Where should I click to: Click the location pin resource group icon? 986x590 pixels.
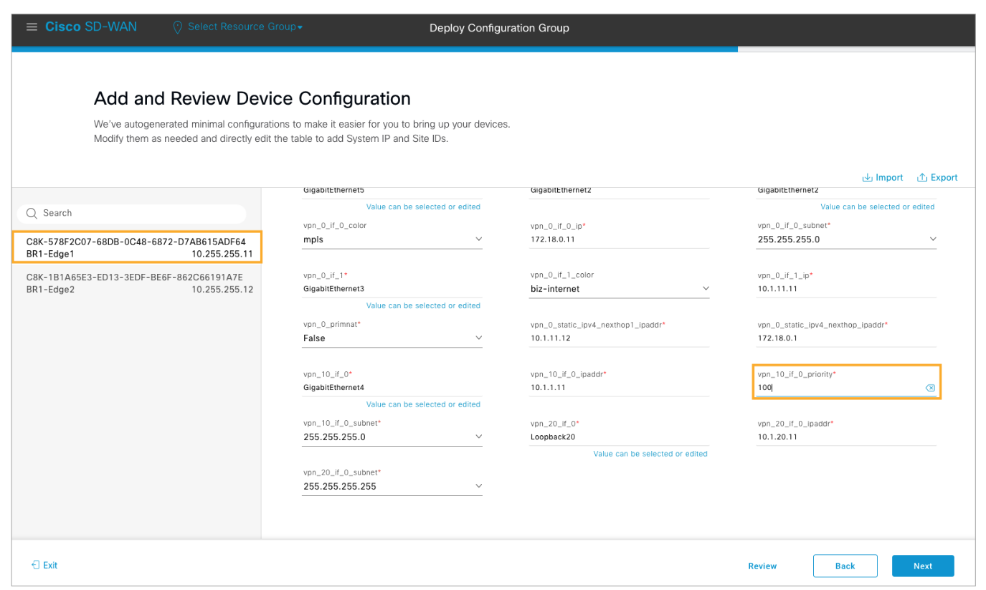178,27
